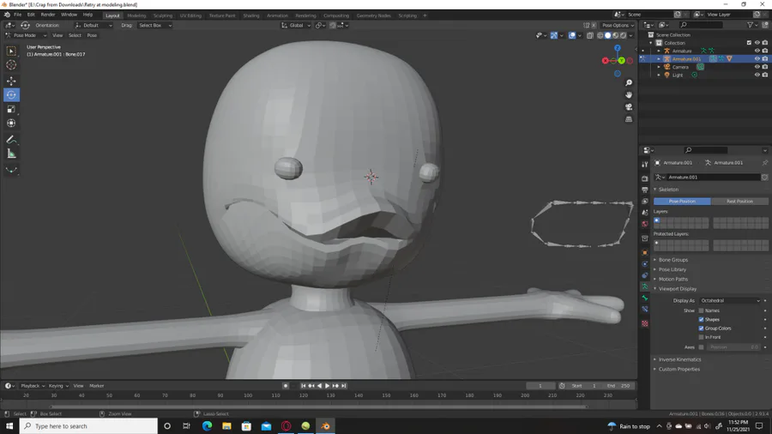Click the viewport zoom magnifier icon
The width and height of the screenshot is (772, 434).
(629, 82)
